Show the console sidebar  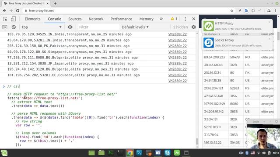(x=5, y=27)
